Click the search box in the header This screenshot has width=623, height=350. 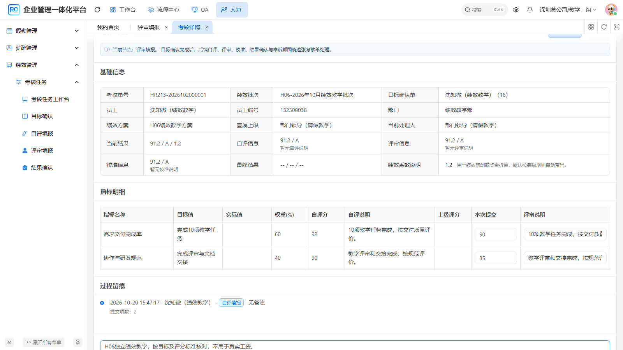pyautogui.click(x=484, y=10)
